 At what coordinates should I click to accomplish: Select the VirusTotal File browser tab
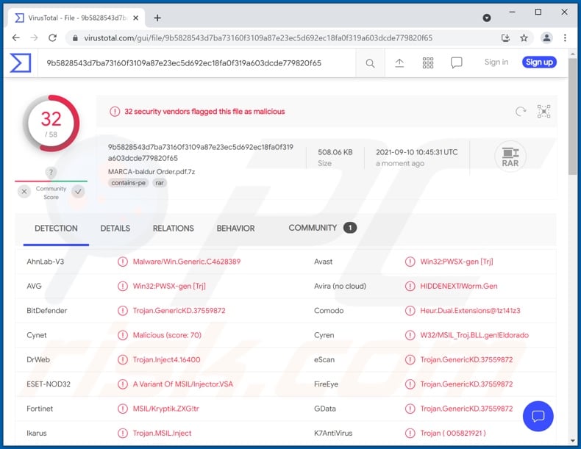pyautogui.click(x=76, y=18)
